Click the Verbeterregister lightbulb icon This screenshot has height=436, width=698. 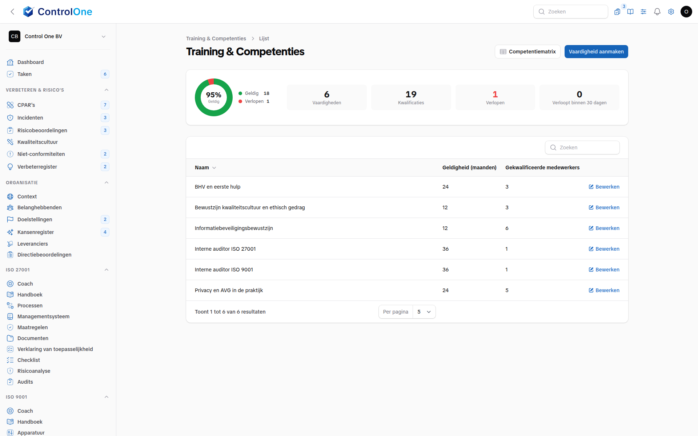click(10, 167)
